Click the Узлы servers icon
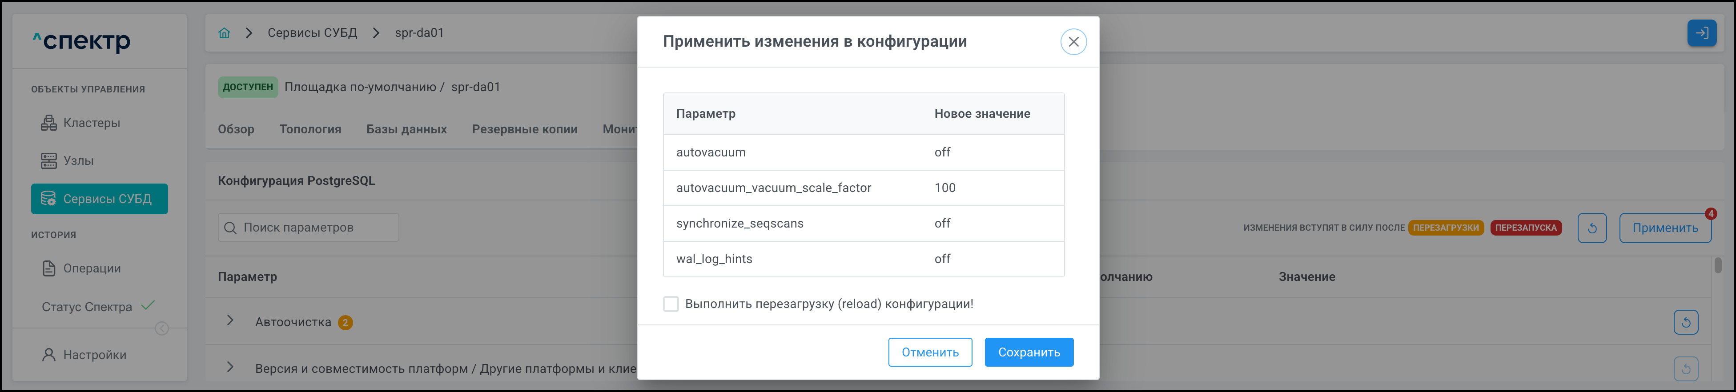Screen dimensions: 1736x392 click(x=48, y=160)
